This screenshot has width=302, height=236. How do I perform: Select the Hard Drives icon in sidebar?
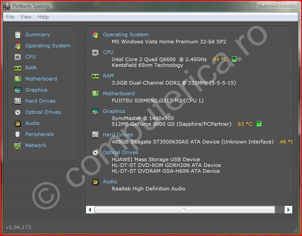[x=18, y=101]
